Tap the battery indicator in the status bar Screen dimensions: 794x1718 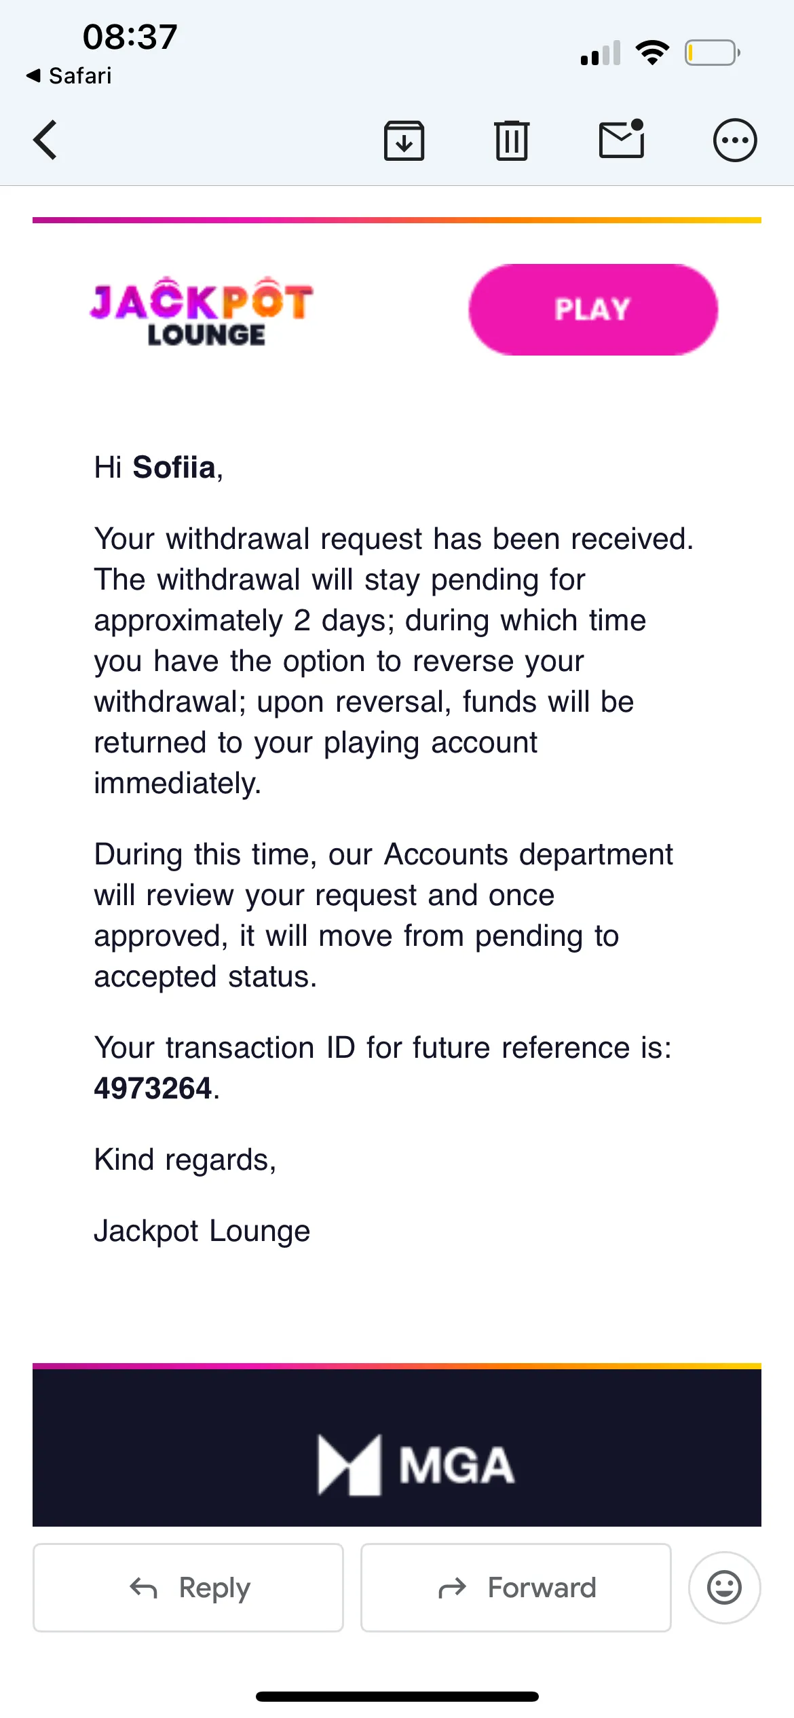(712, 53)
